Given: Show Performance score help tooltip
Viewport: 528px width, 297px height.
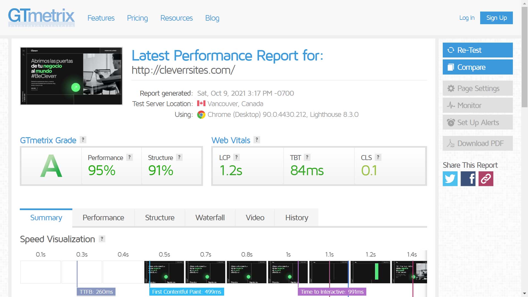Looking at the screenshot, I should [x=130, y=157].
